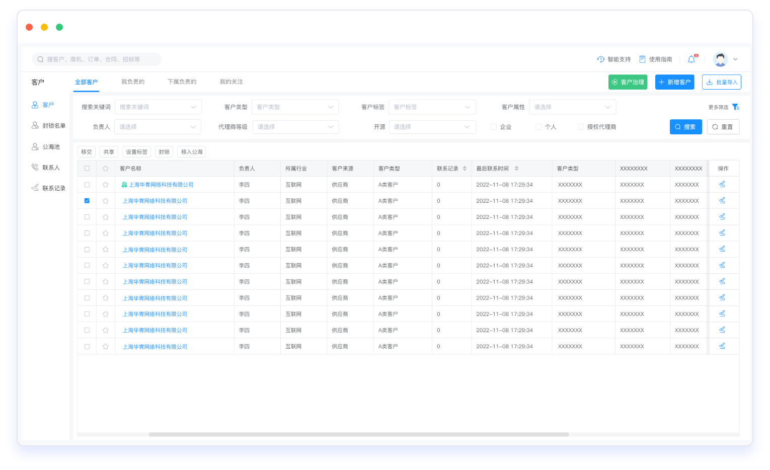Click the star icon in table header

point(106,169)
